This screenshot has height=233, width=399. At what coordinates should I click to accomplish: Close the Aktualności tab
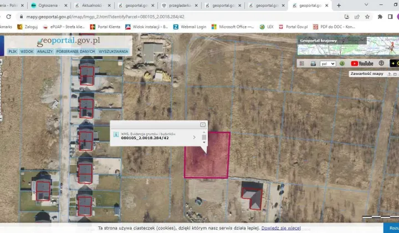point(109,6)
